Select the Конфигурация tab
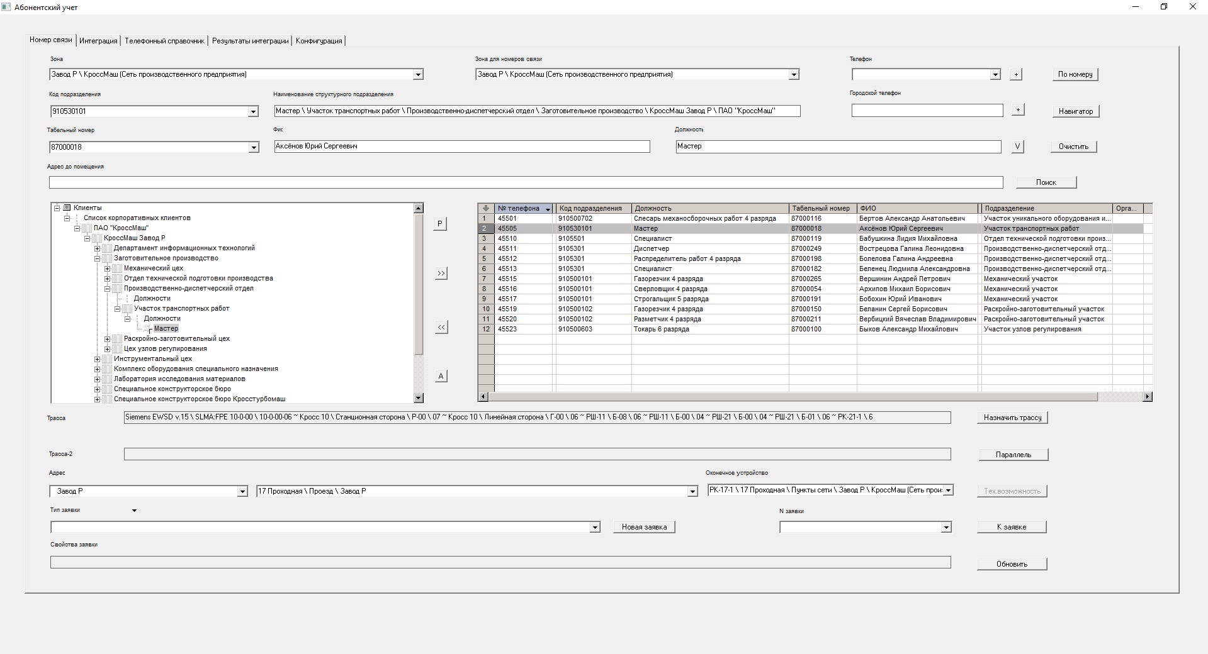The width and height of the screenshot is (1208, 654). tap(319, 41)
